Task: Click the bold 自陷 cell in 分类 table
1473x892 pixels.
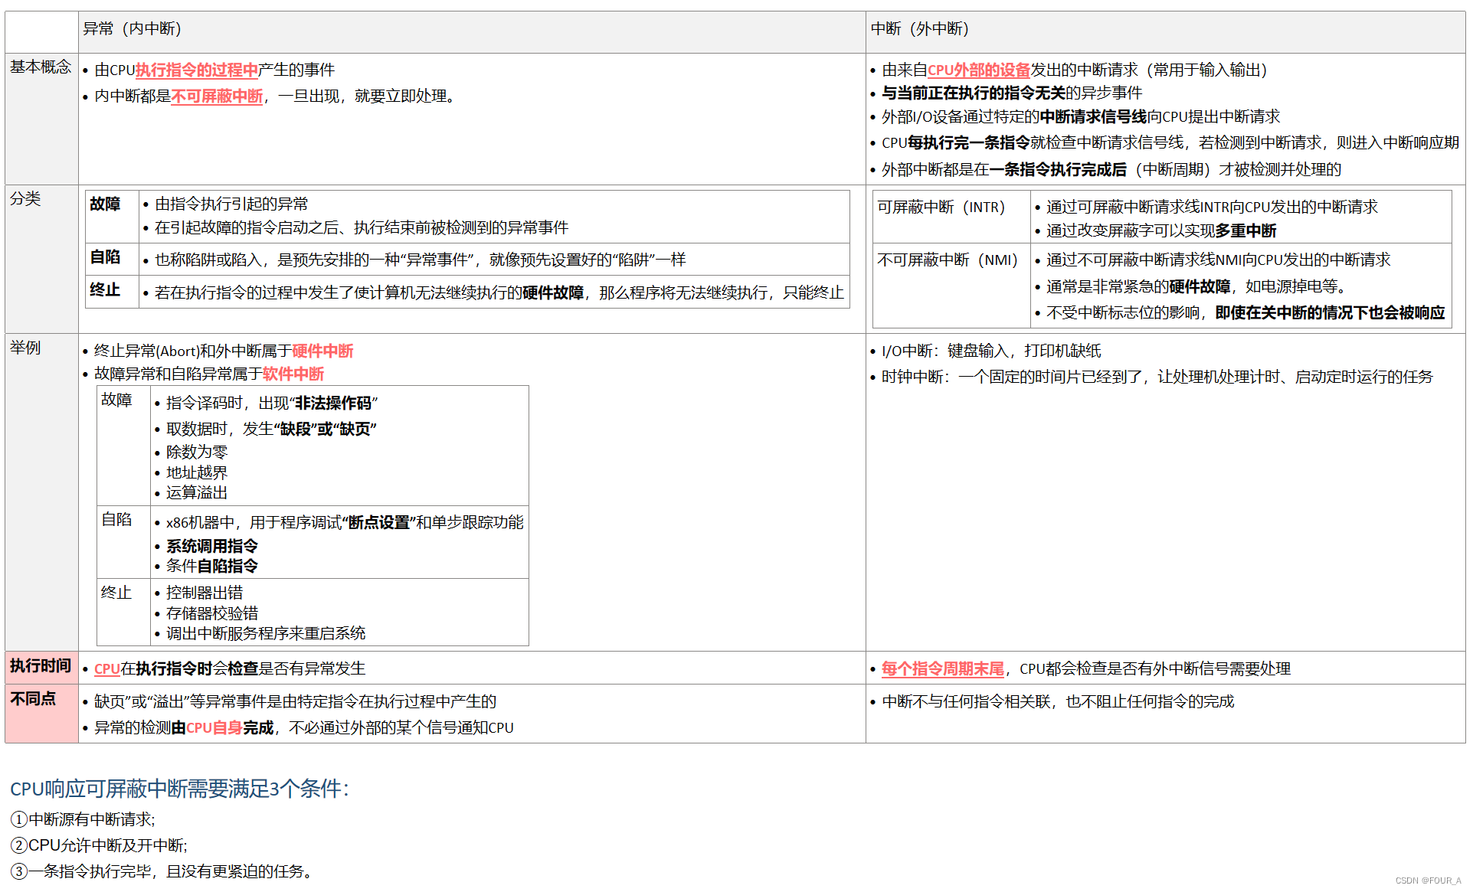Action: tap(113, 260)
